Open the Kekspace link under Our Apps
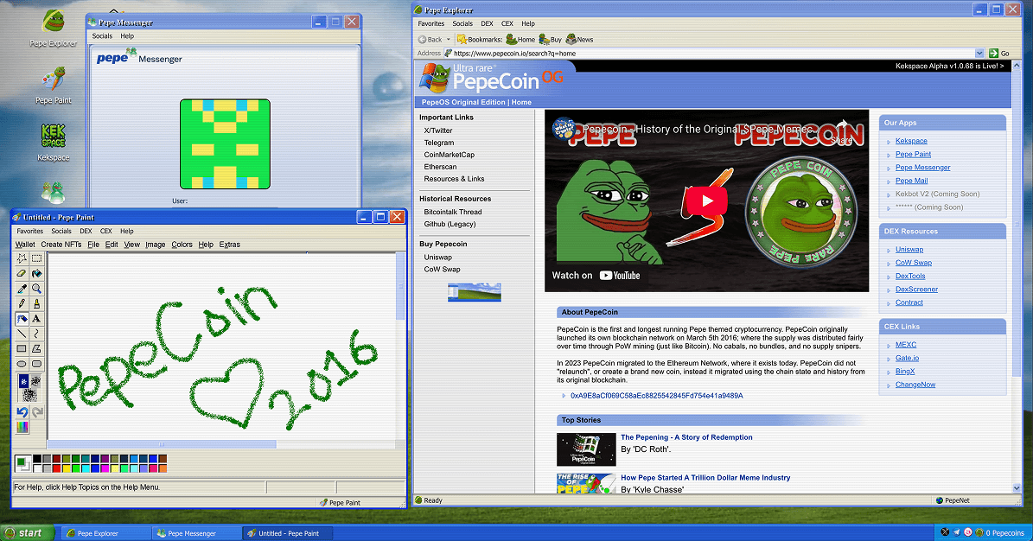The width and height of the screenshot is (1033, 541). [911, 141]
